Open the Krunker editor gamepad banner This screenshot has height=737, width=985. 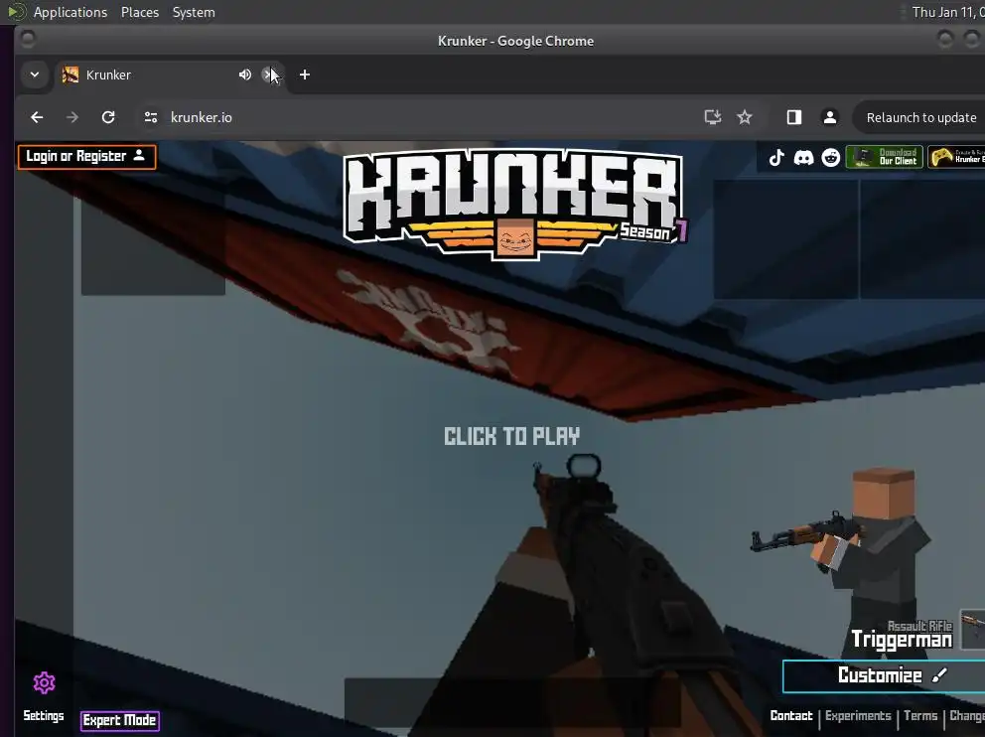(x=956, y=157)
